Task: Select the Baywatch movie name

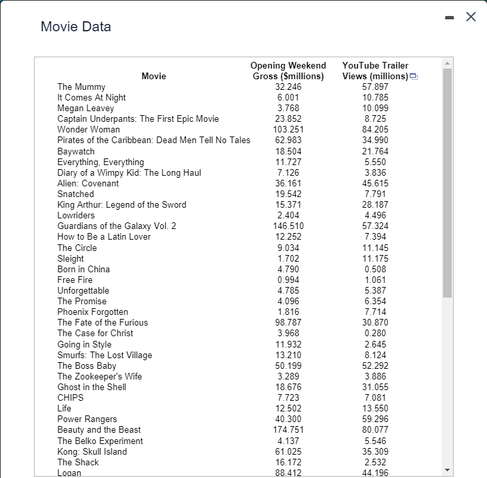Action: tap(76, 152)
